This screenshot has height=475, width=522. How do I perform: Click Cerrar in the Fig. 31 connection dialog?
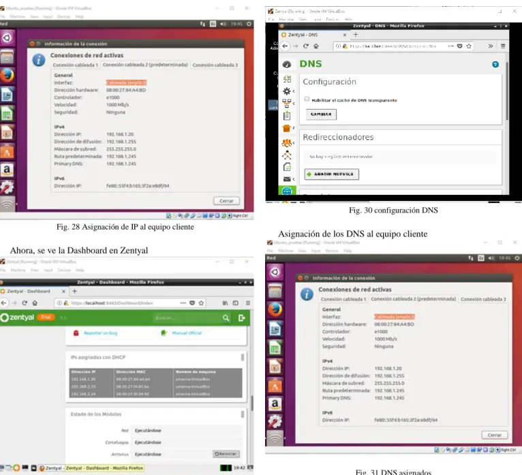pyautogui.click(x=494, y=435)
